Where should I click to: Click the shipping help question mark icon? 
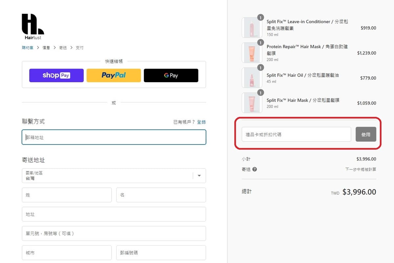pyautogui.click(x=255, y=169)
